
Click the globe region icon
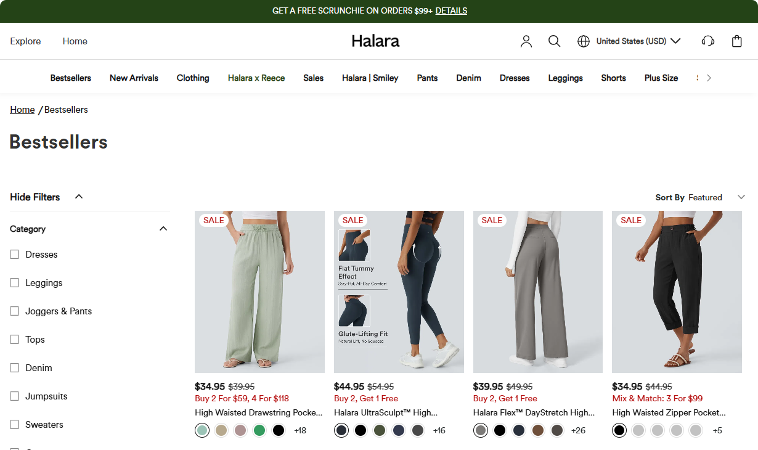(583, 41)
